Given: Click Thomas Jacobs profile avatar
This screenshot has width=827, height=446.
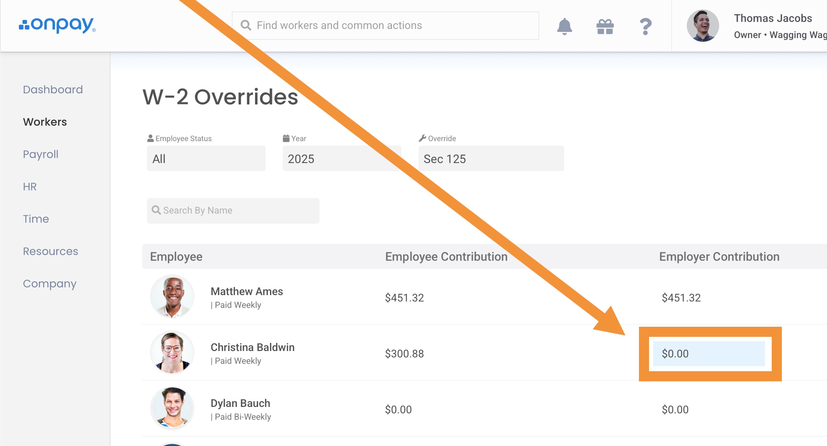Looking at the screenshot, I should point(703,26).
